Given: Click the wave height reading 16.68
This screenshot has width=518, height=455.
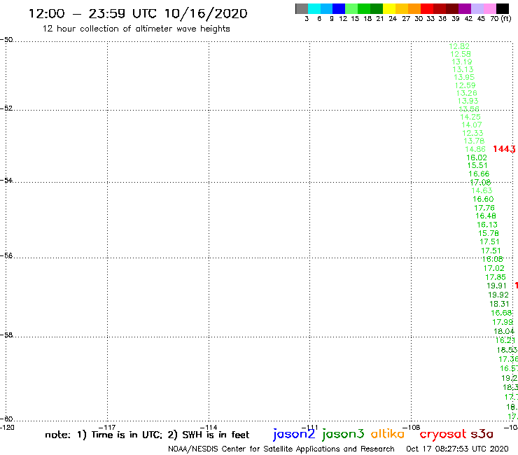Looking at the screenshot, I should [501, 313].
